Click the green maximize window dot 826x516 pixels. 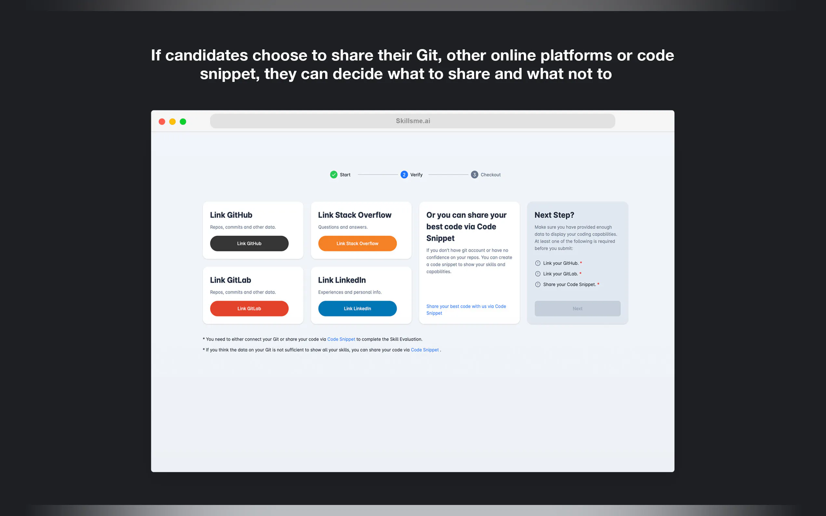pos(183,122)
